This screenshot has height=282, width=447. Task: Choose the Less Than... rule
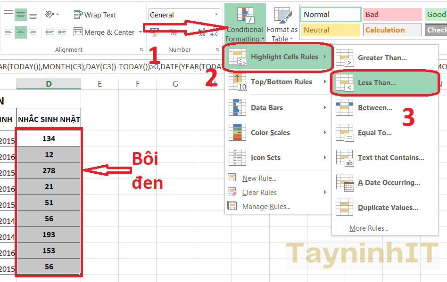(x=377, y=83)
